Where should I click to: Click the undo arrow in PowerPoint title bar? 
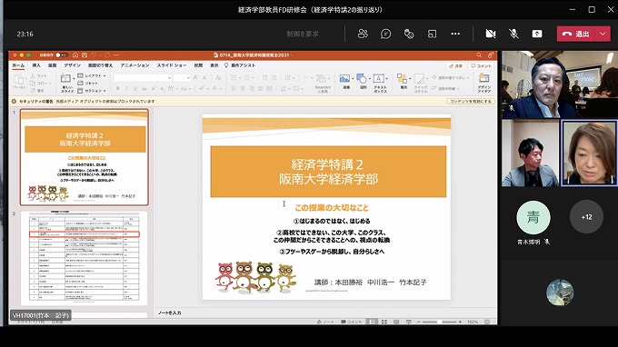pos(94,55)
